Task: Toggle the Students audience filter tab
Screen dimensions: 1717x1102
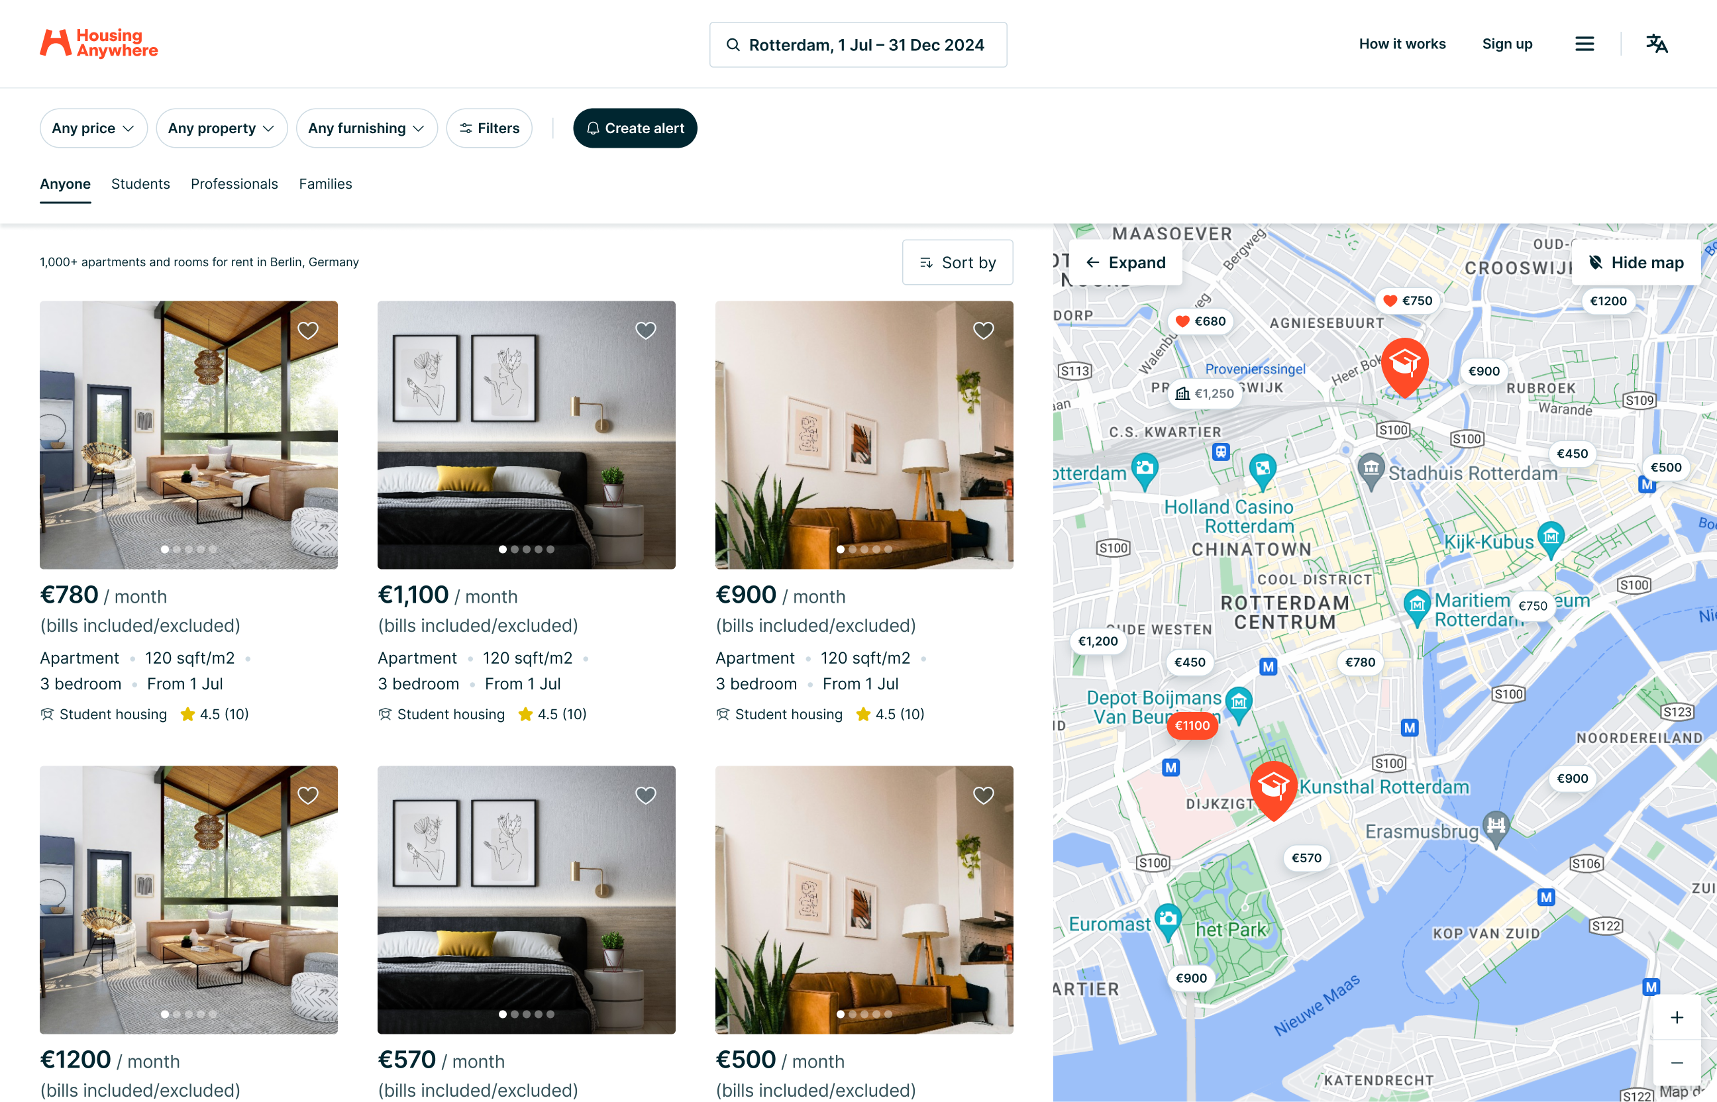Action: [140, 184]
